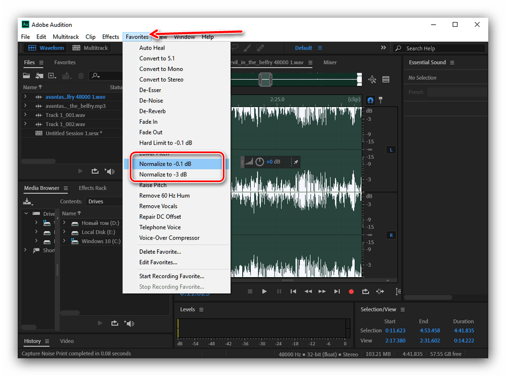Click the Loop Playback icon

click(366, 292)
